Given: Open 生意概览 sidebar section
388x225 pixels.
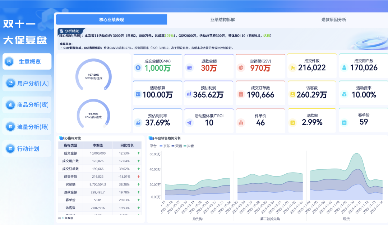Looking at the screenshot, I should pyautogui.click(x=27, y=62).
